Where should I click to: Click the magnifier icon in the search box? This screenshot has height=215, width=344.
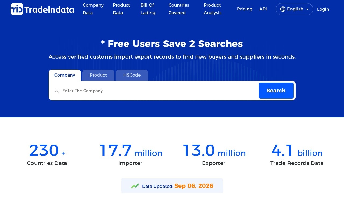tap(57, 91)
